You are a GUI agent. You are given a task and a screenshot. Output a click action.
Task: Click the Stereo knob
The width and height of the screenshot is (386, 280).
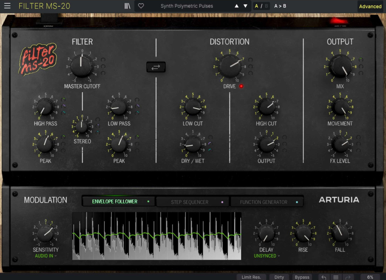(x=82, y=126)
